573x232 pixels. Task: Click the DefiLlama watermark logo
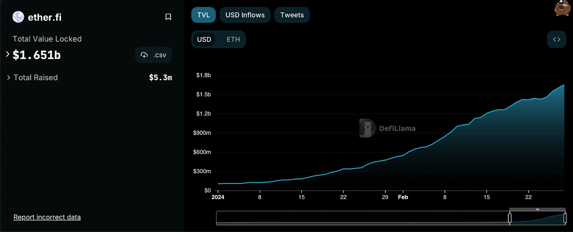tap(367, 128)
